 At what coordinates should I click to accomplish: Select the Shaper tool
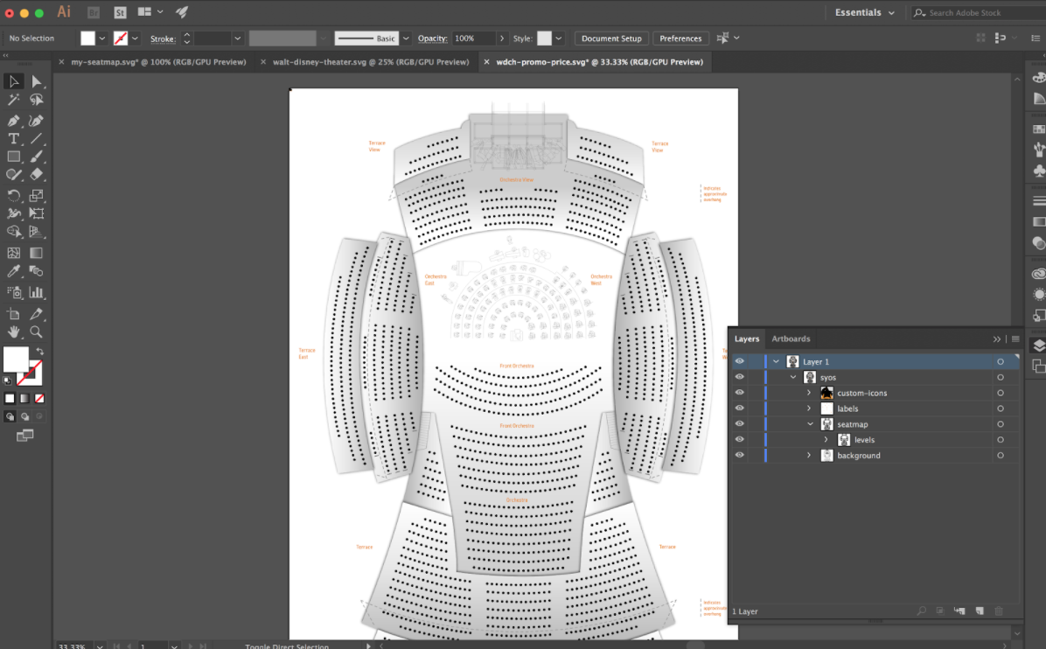point(13,175)
